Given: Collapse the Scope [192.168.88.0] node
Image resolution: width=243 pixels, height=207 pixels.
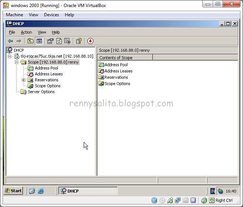Looking at the screenshot, I should [17, 62].
